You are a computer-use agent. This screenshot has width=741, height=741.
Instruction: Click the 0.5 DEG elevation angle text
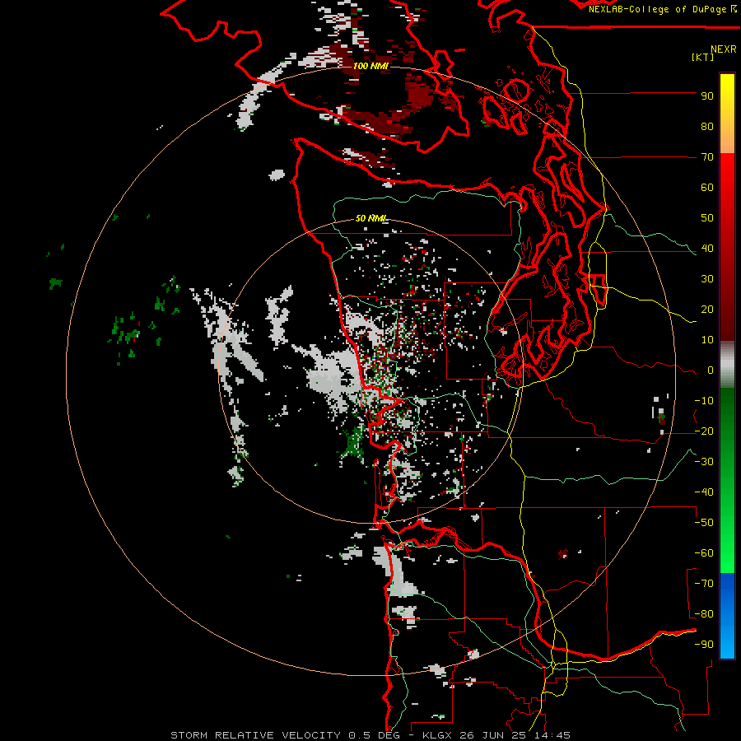tap(374, 735)
